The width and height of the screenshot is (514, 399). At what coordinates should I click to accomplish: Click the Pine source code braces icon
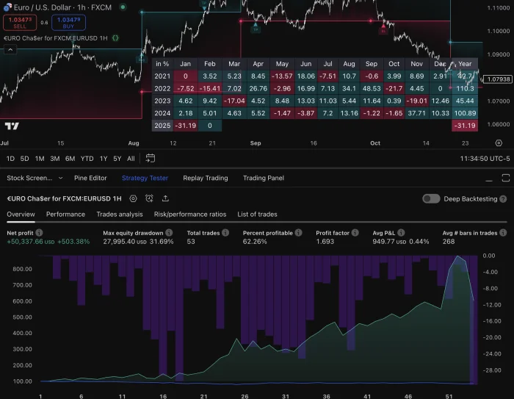(x=115, y=37)
